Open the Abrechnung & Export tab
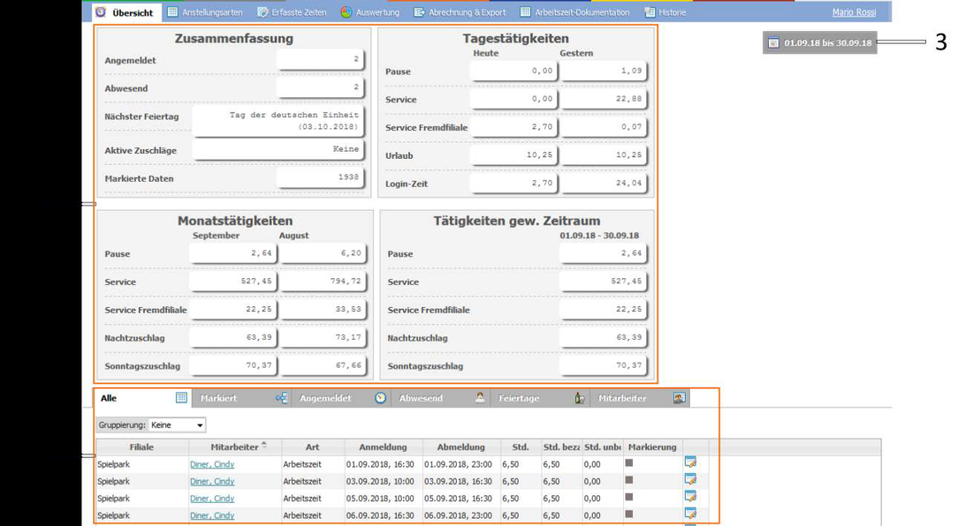973x526 pixels. pyautogui.click(x=460, y=12)
